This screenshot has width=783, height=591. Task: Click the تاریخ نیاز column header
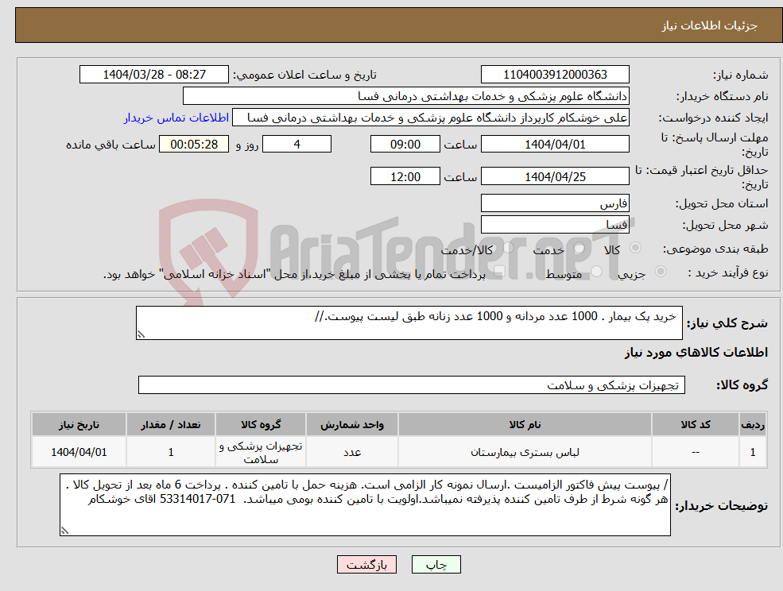(x=79, y=424)
